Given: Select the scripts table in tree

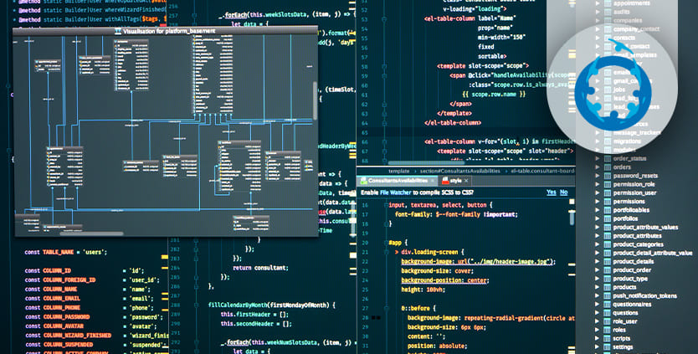Looking at the screenshot, I should pyautogui.click(x=622, y=338).
